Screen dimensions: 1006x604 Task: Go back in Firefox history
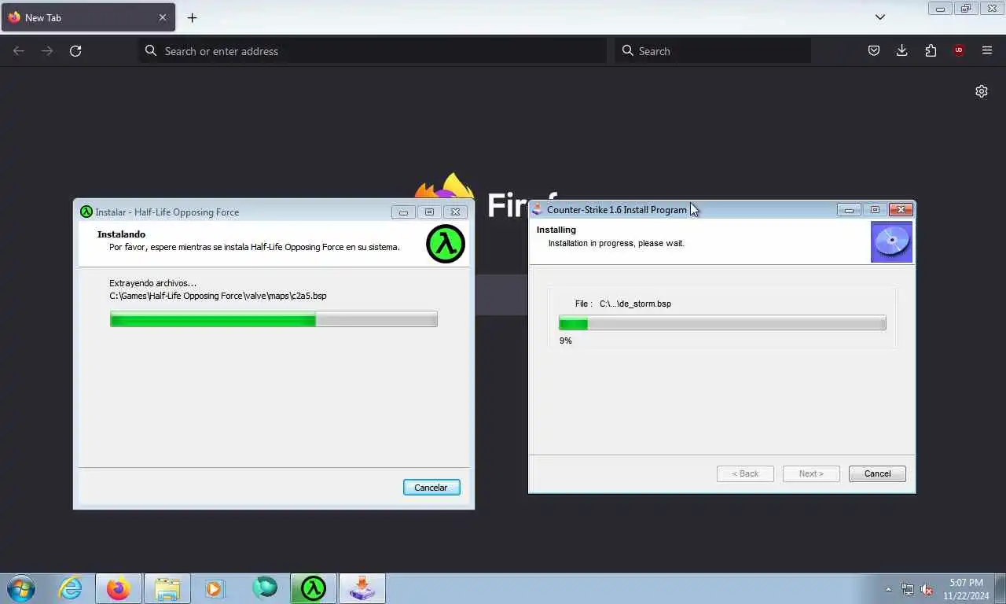[19, 51]
